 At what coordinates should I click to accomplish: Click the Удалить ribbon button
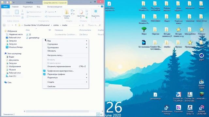50,12
